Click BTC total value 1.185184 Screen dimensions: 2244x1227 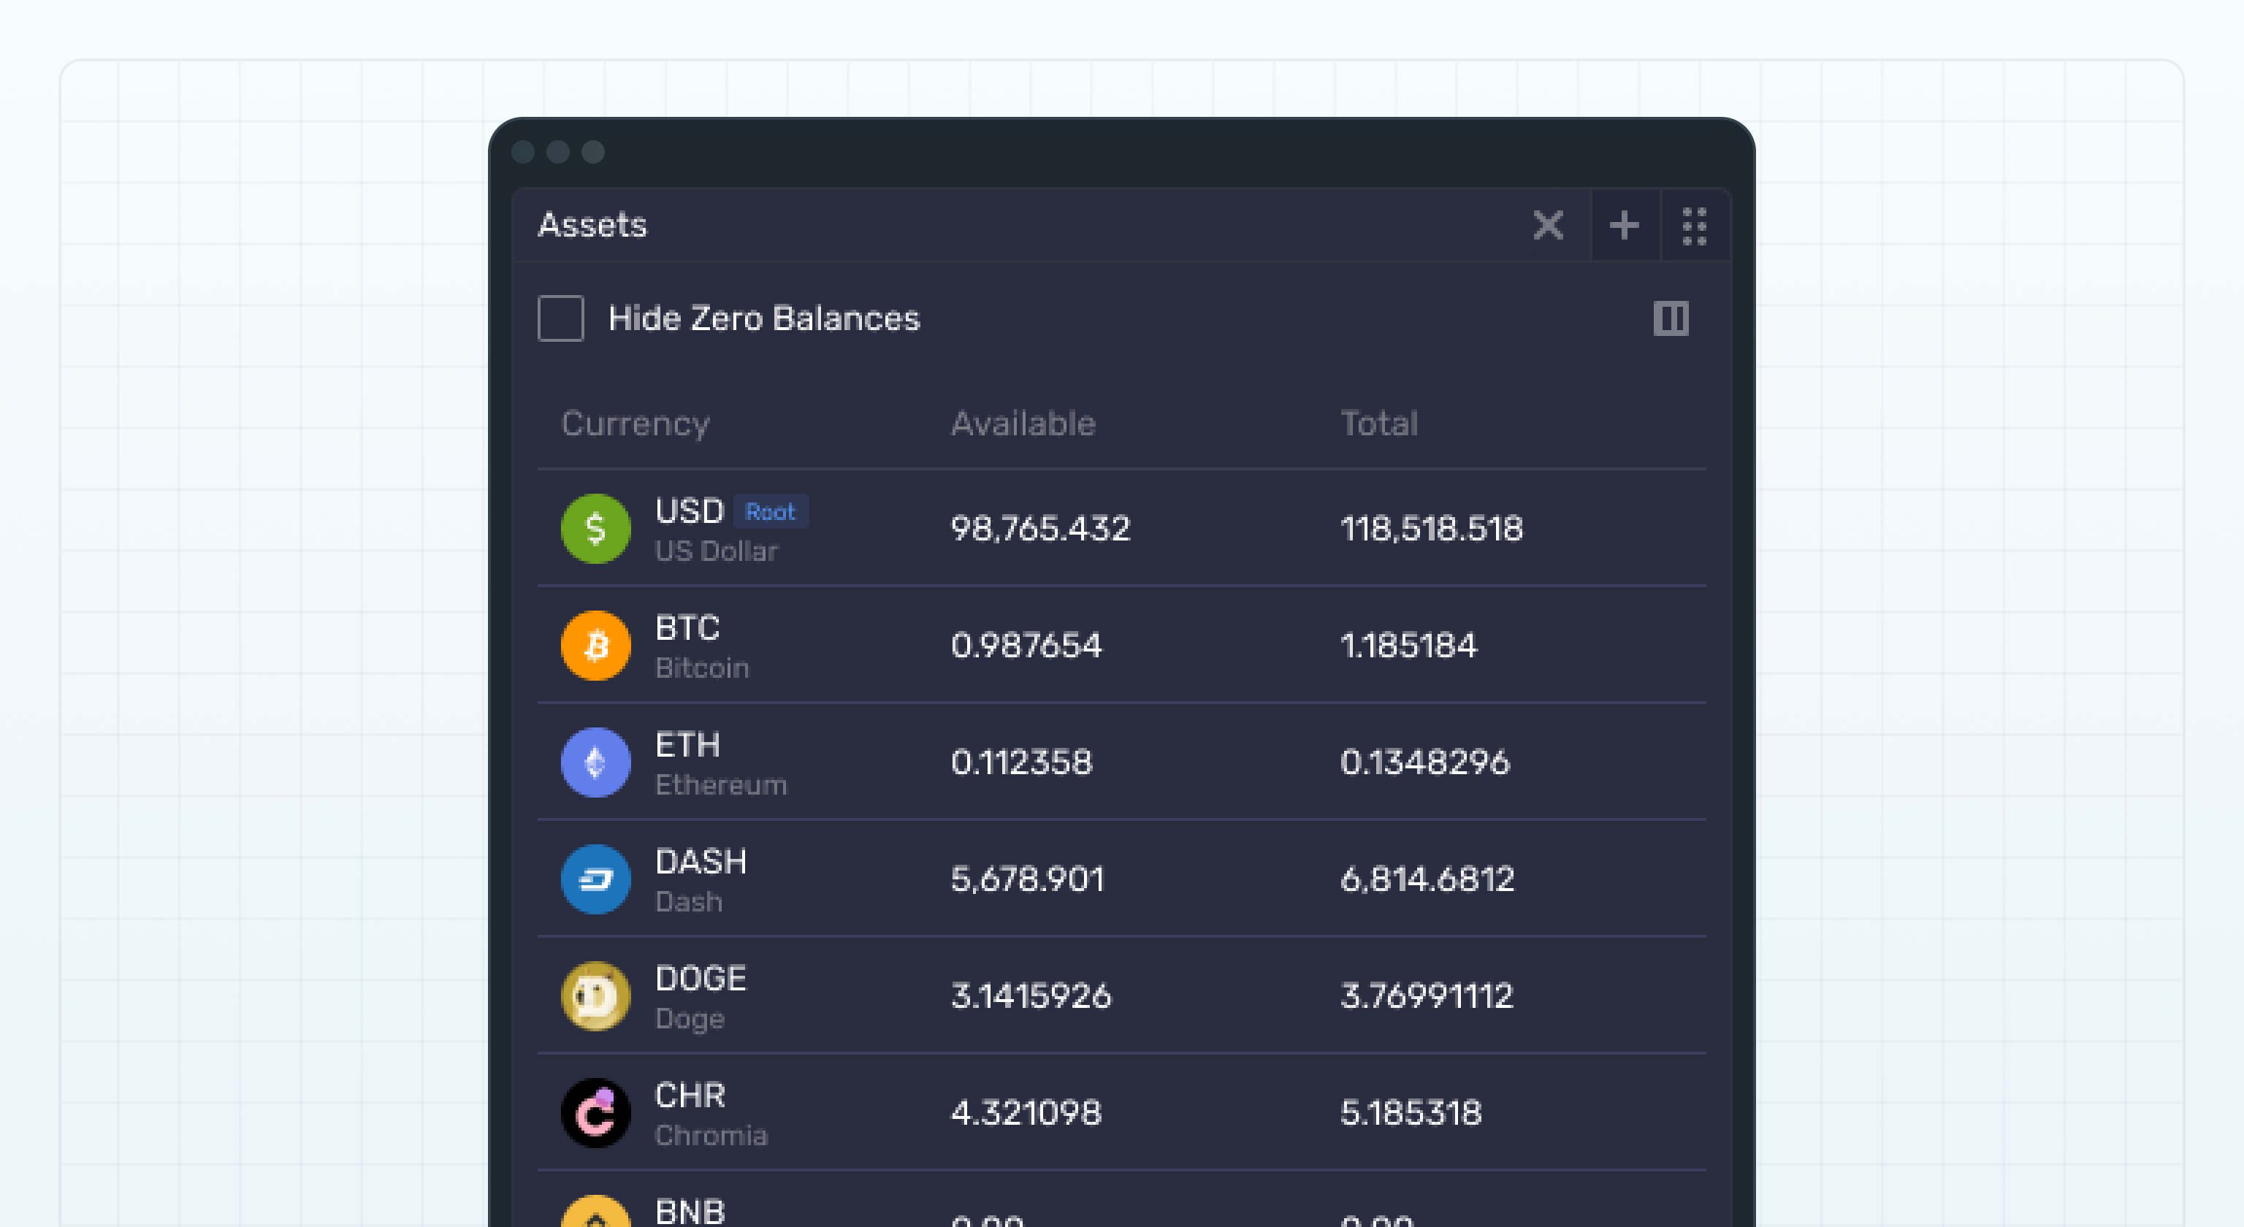point(1408,646)
